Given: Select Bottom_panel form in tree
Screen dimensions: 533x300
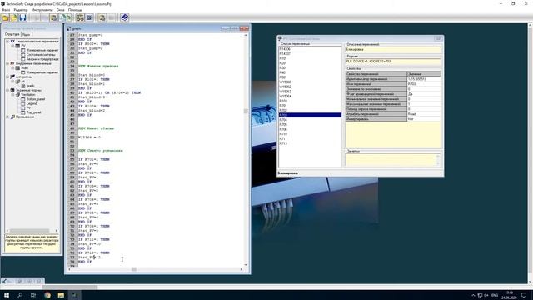Looking at the screenshot, I should (36, 99).
